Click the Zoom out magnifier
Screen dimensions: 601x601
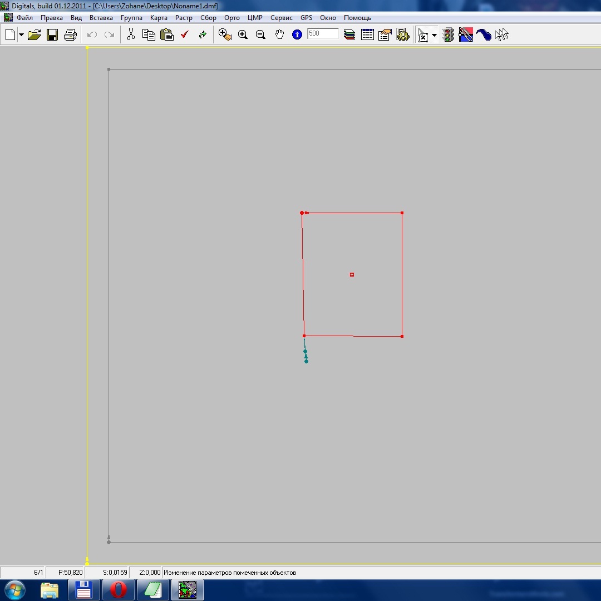click(260, 35)
